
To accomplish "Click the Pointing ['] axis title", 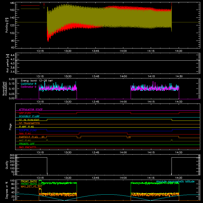I will click(x=7, y=25).
